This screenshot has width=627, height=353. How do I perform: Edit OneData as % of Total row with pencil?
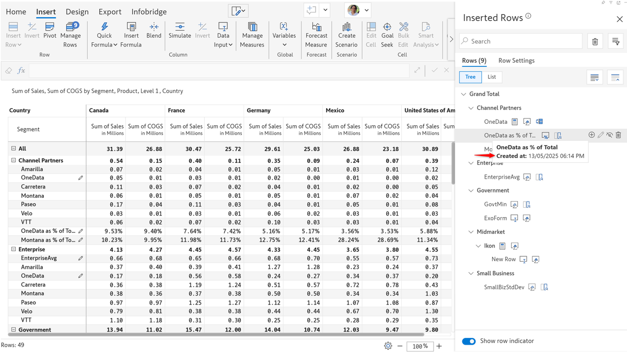(600, 135)
